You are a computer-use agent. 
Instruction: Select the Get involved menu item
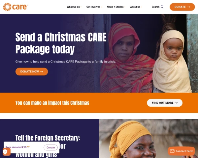coord(93,7)
